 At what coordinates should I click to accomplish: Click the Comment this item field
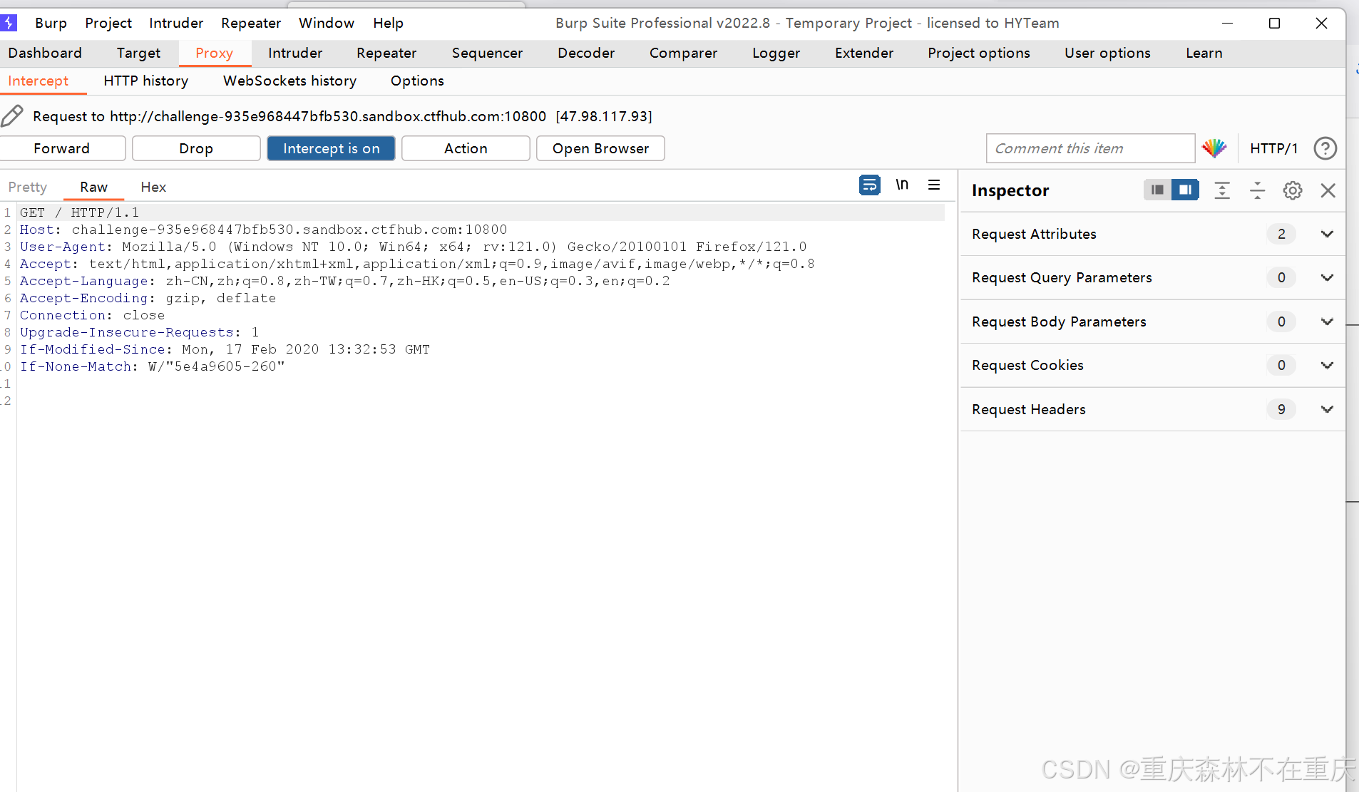(x=1090, y=148)
